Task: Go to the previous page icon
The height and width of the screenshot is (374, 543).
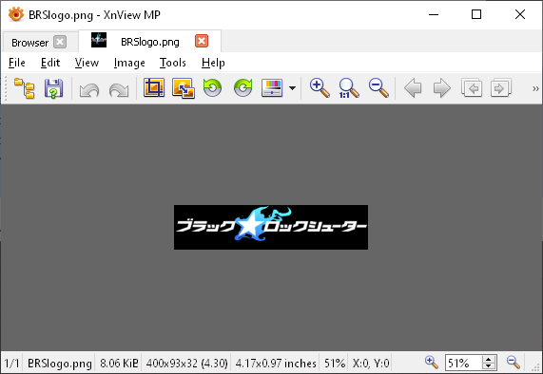Action: tap(472, 88)
